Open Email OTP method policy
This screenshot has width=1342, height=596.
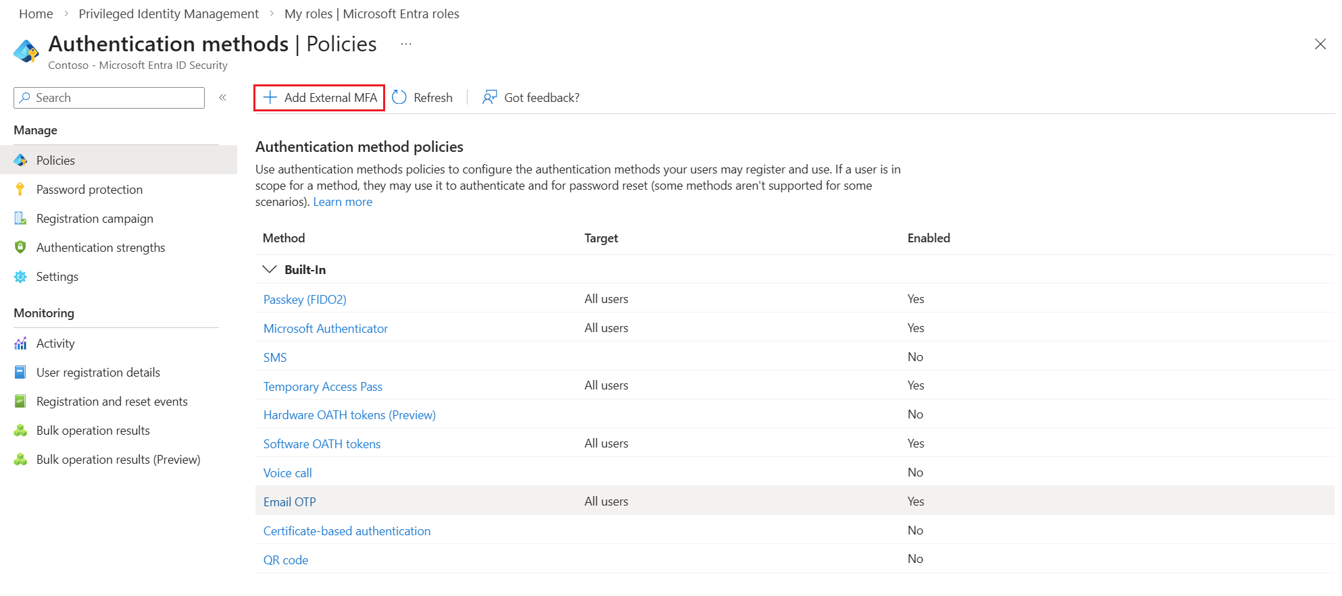(290, 502)
